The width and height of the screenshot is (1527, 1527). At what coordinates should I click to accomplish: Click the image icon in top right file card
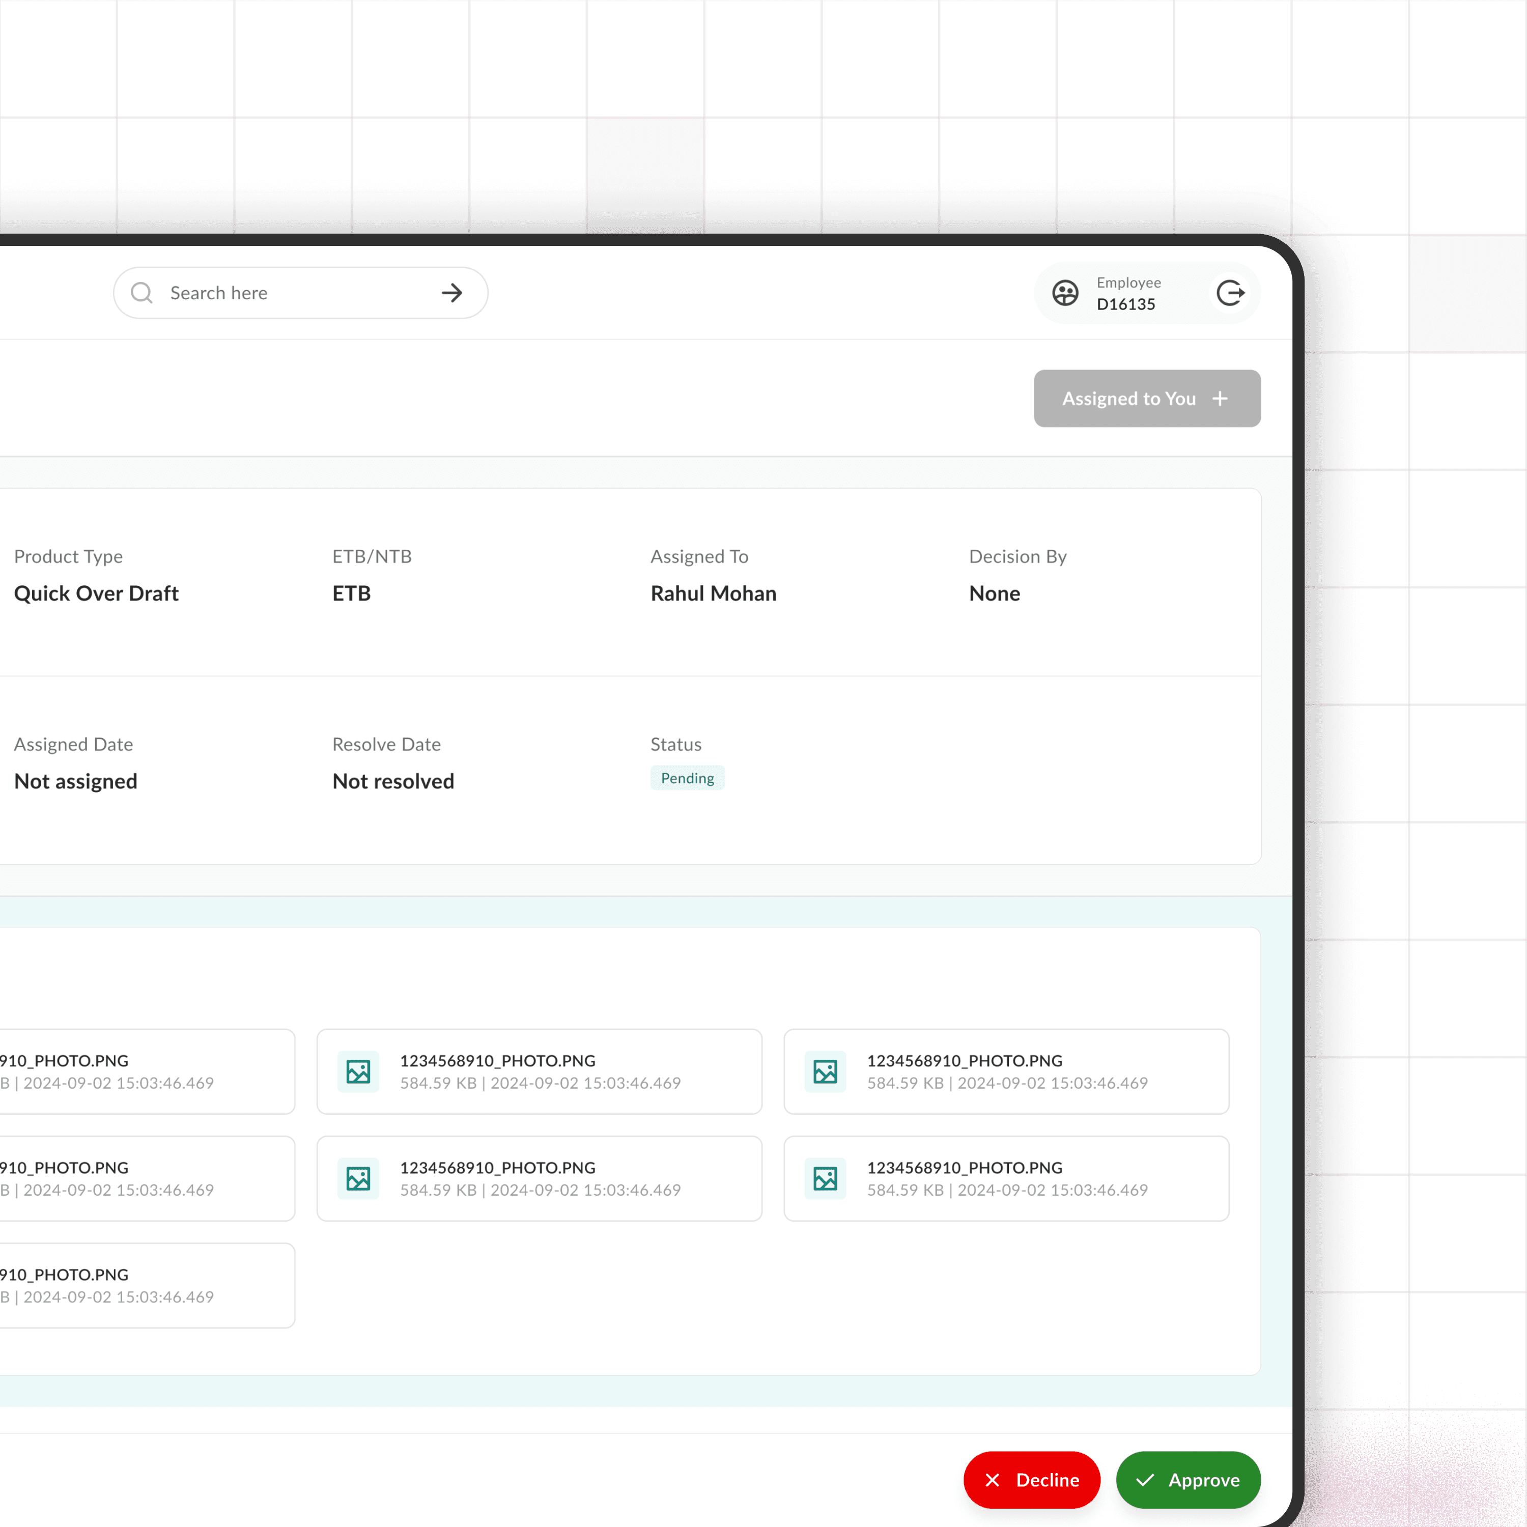pyautogui.click(x=825, y=1072)
